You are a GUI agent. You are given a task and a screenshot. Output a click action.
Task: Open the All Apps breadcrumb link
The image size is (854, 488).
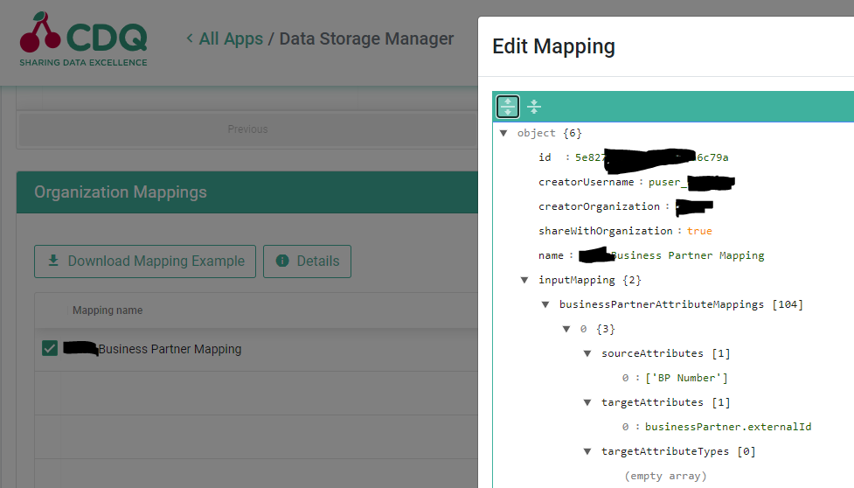231,38
